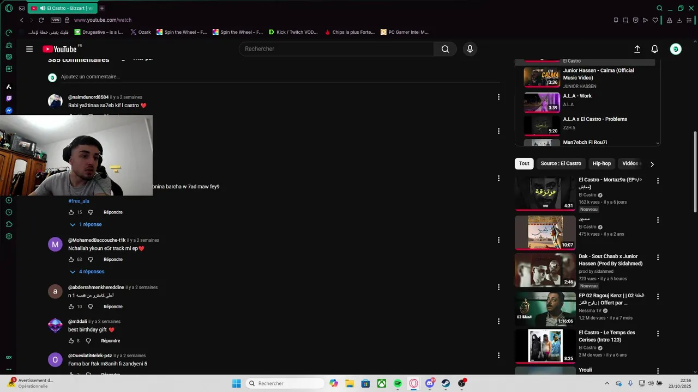Open the browser downloads icon

(679, 20)
